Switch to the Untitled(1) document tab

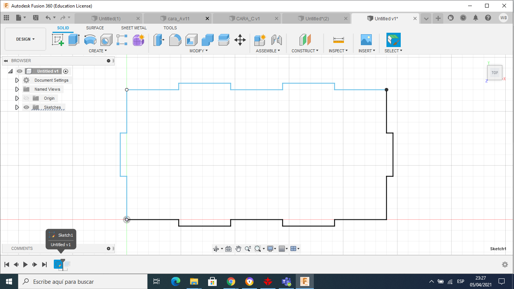108,18
